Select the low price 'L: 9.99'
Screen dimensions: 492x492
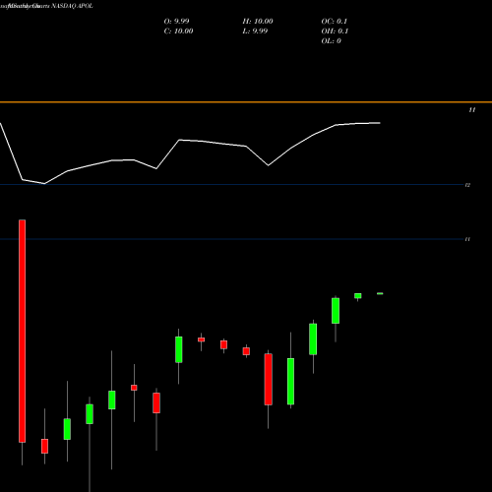pos(255,31)
